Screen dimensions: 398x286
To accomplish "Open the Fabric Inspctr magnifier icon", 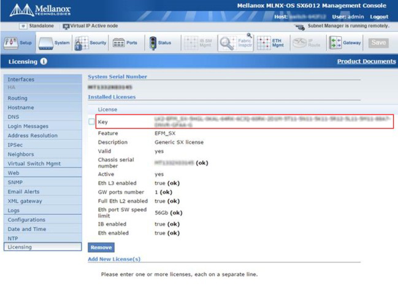I will point(227,43).
